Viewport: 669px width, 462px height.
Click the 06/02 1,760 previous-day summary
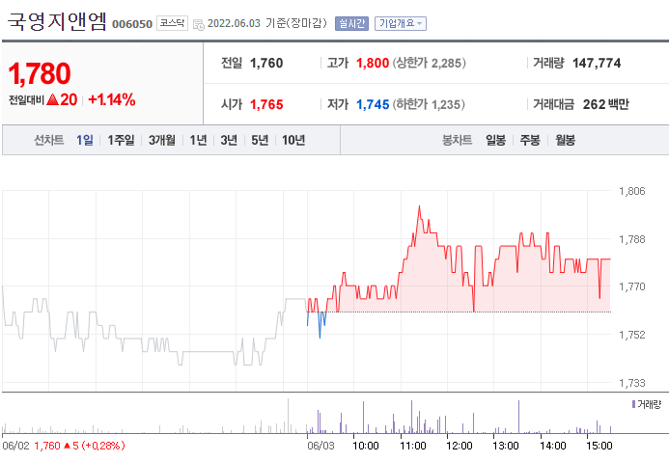[x=64, y=446]
